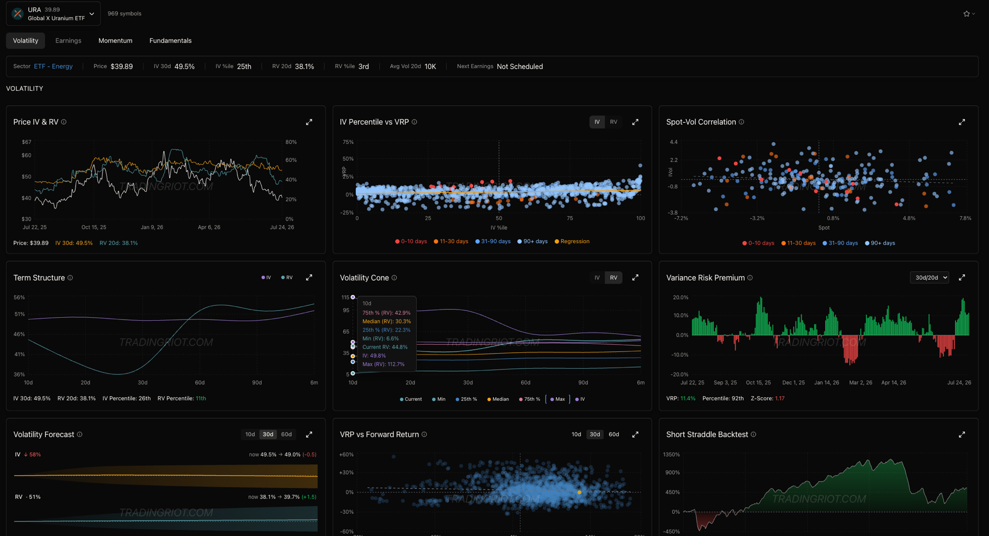Toggle Median in Volatility Cone legend
This screenshot has width=989, height=536.
click(x=498, y=399)
